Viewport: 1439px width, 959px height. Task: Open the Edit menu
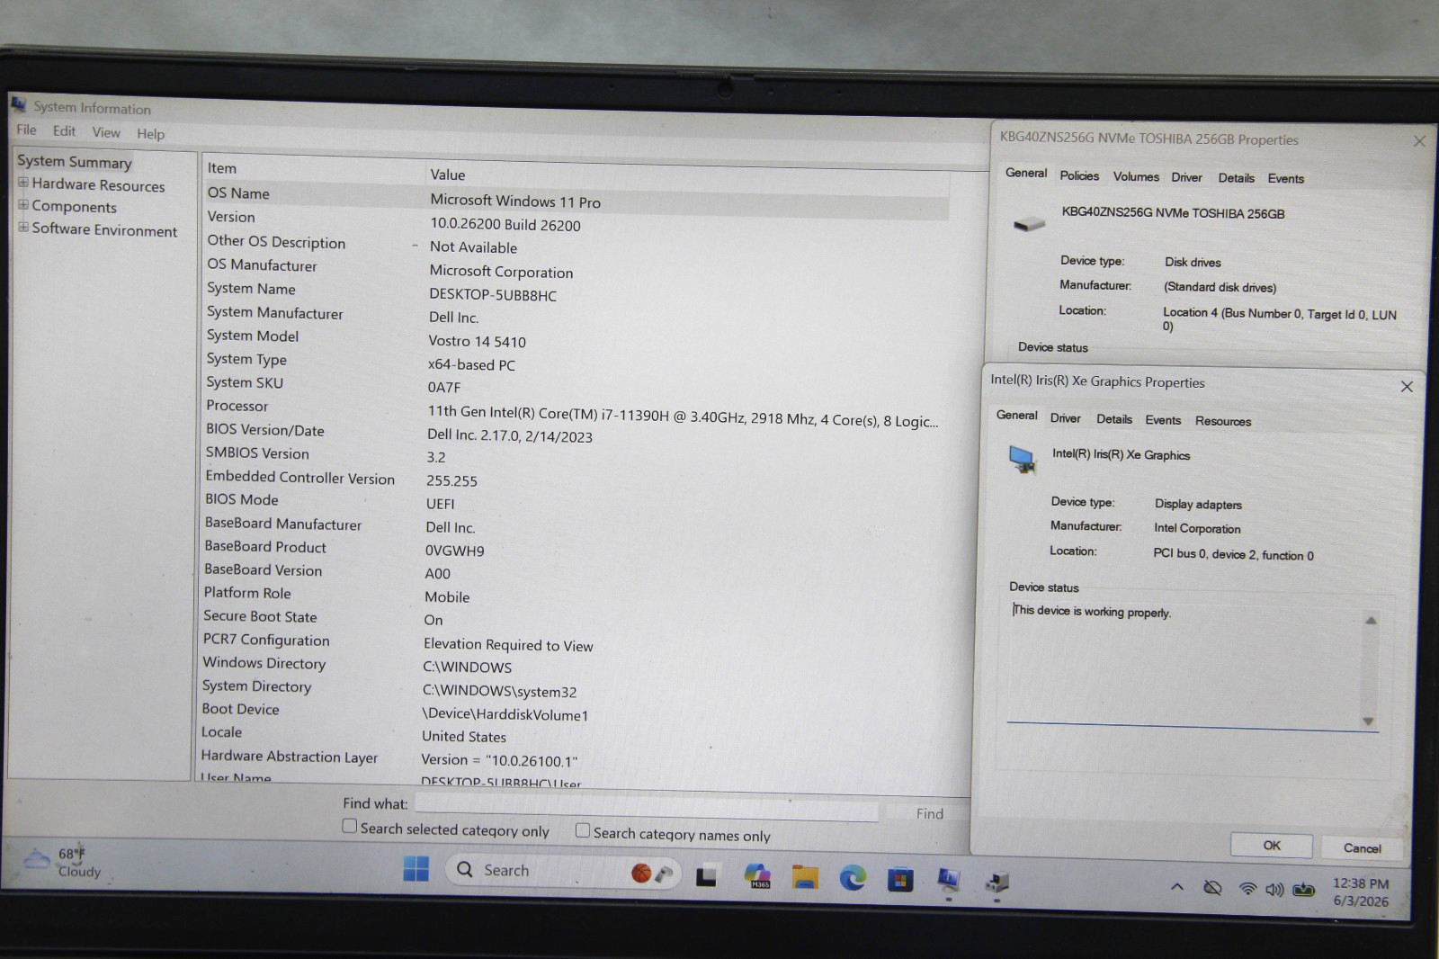click(64, 130)
